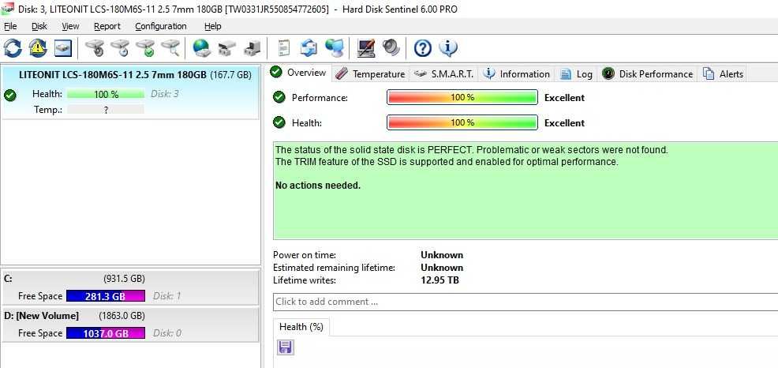Click the 'Disk: 1' label
The height and width of the screenshot is (368, 778).
pos(166,296)
